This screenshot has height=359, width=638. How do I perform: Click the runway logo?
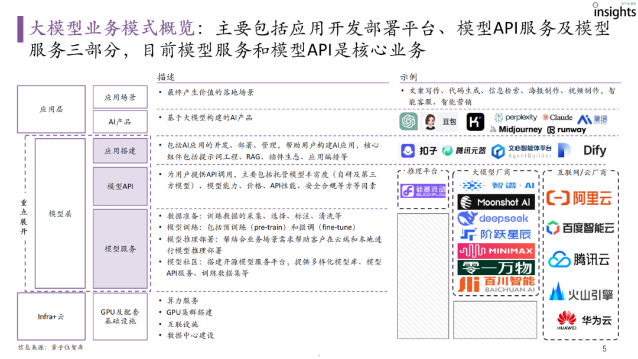coord(567,130)
